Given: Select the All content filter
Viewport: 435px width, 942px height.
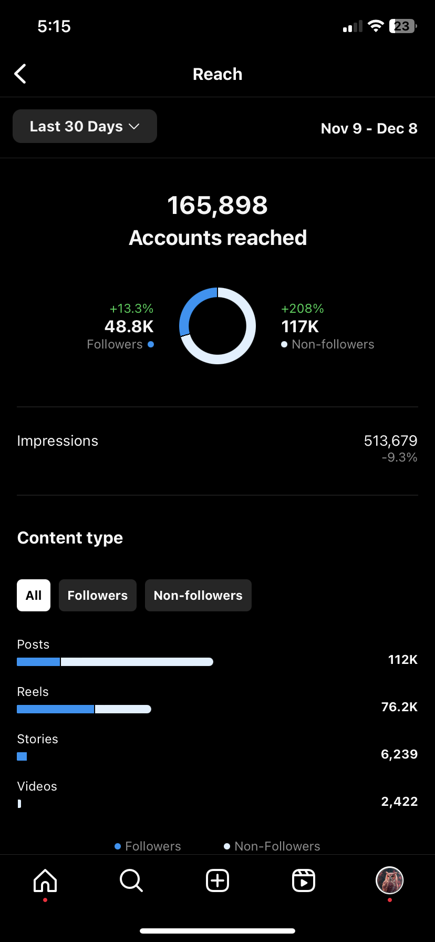Looking at the screenshot, I should click(x=34, y=595).
